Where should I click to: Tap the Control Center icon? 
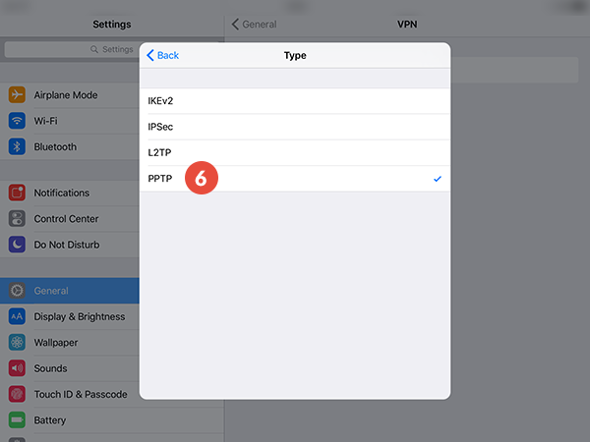tap(17, 218)
